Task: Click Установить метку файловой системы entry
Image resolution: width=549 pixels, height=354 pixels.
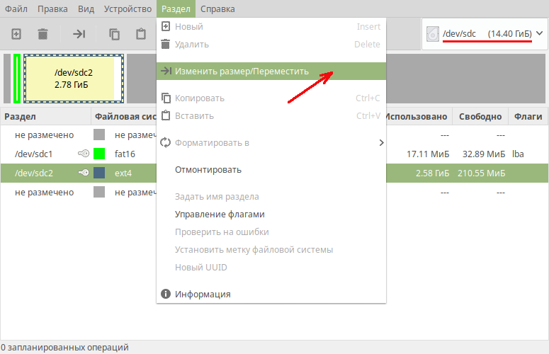Action: pyautogui.click(x=271, y=249)
